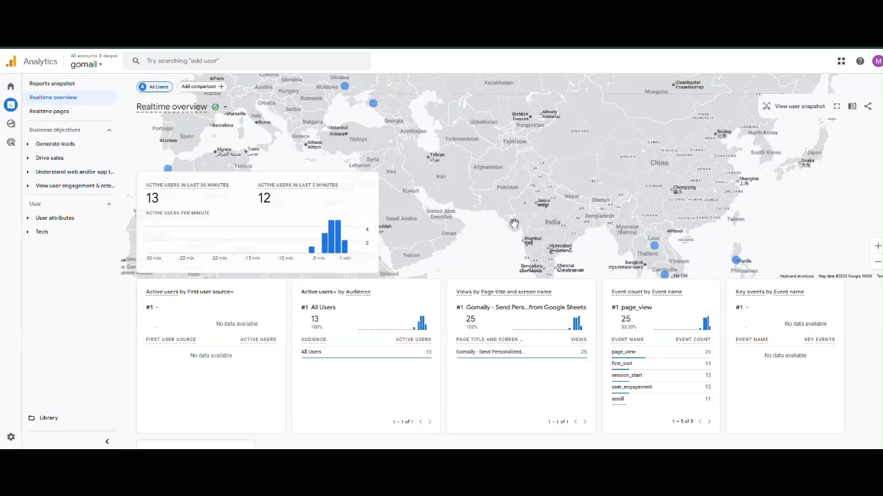
Task: Expand View user engagement & retention
Action: click(28, 185)
